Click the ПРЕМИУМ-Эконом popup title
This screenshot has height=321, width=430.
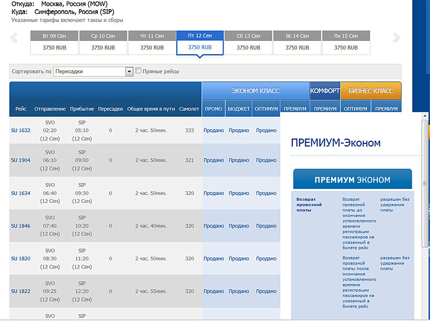click(335, 143)
